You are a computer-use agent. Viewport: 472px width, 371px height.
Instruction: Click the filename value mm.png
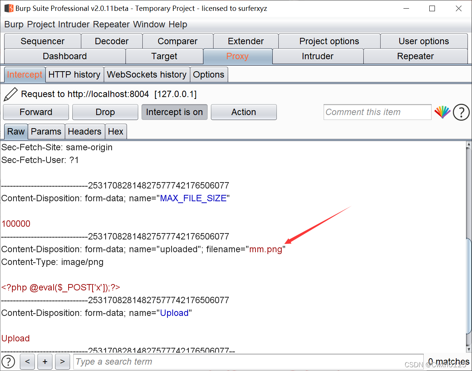click(x=266, y=249)
